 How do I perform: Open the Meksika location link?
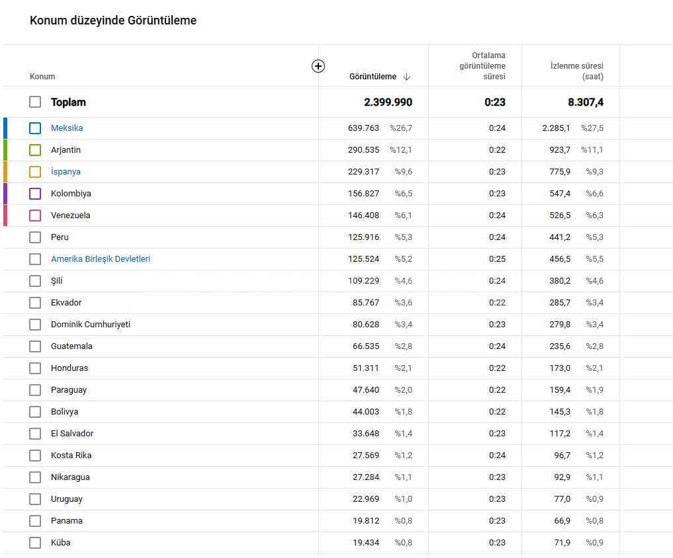click(x=67, y=128)
